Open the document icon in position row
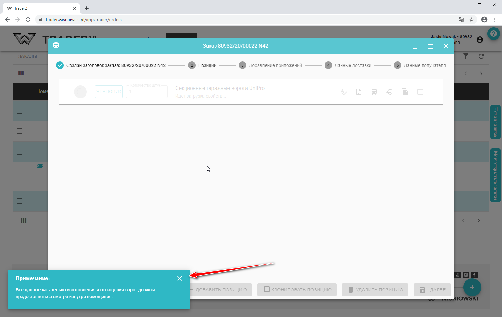 point(359,92)
